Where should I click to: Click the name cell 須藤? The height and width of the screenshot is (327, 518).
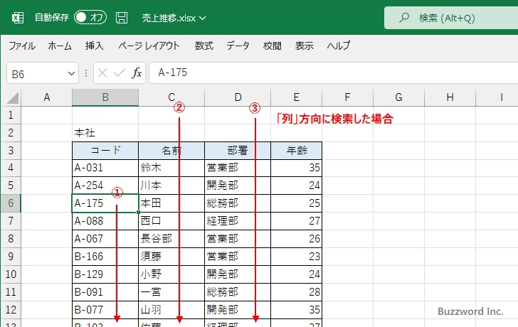(171, 257)
